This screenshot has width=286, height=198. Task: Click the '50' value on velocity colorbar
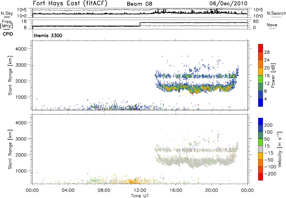267,139
